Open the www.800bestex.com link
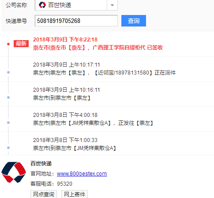214x198 pixels. tap(82, 174)
